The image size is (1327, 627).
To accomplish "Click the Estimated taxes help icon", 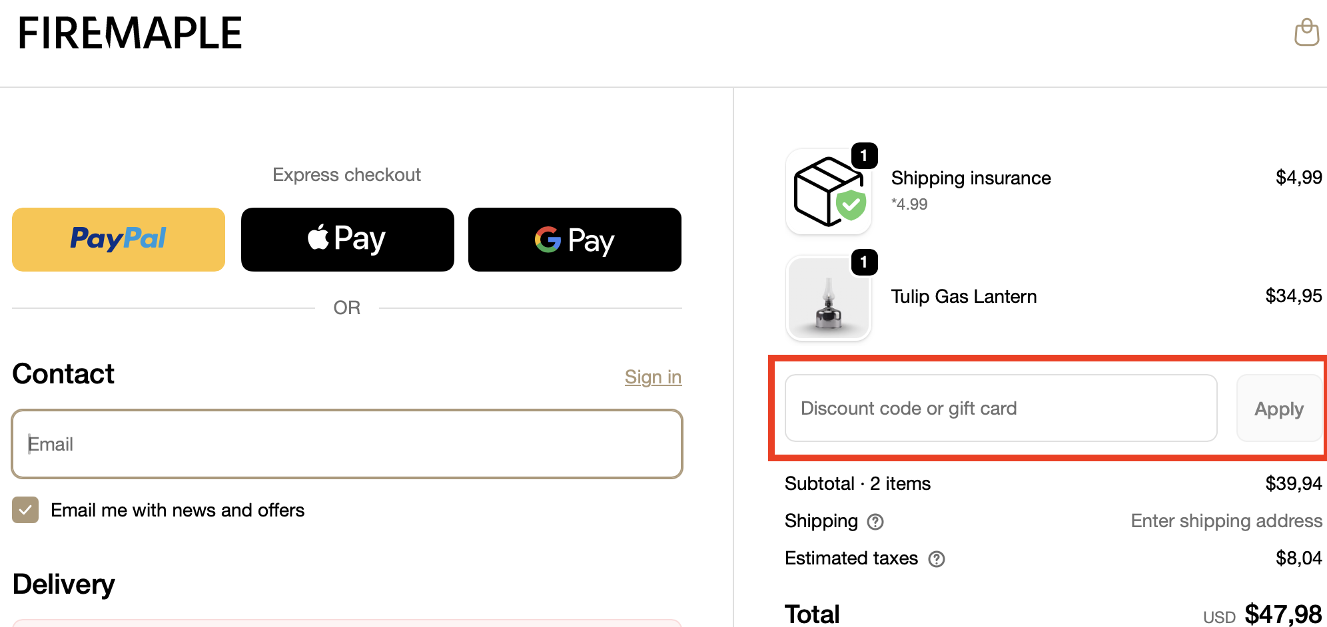I will coord(937,559).
